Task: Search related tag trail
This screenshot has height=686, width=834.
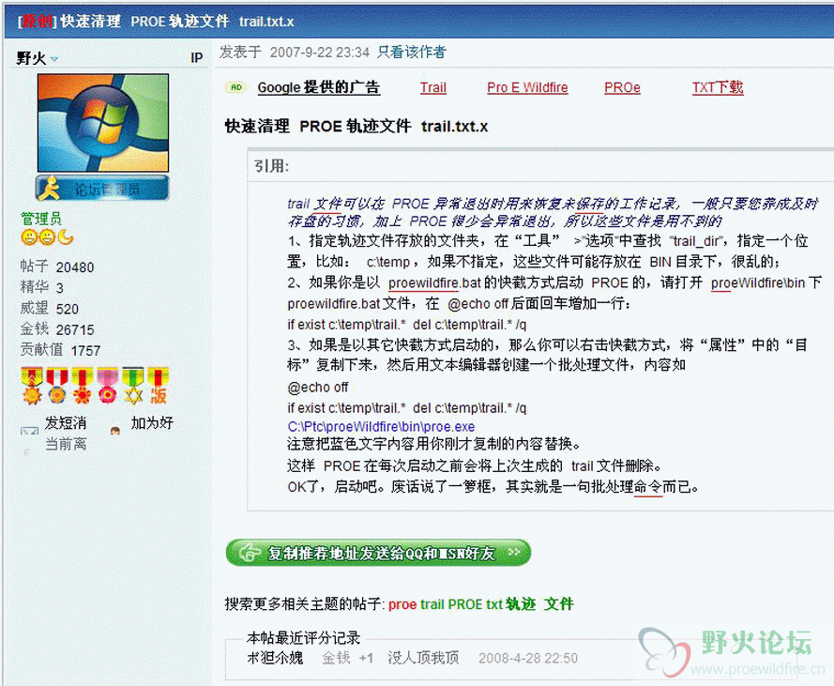Action: pyautogui.click(x=432, y=604)
